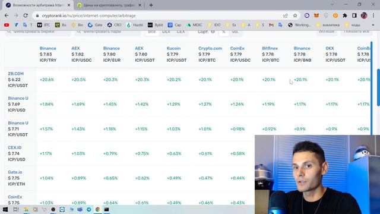Open the S bookmarks folder
380x214 pixels.
pyautogui.click(x=260, y=25)
